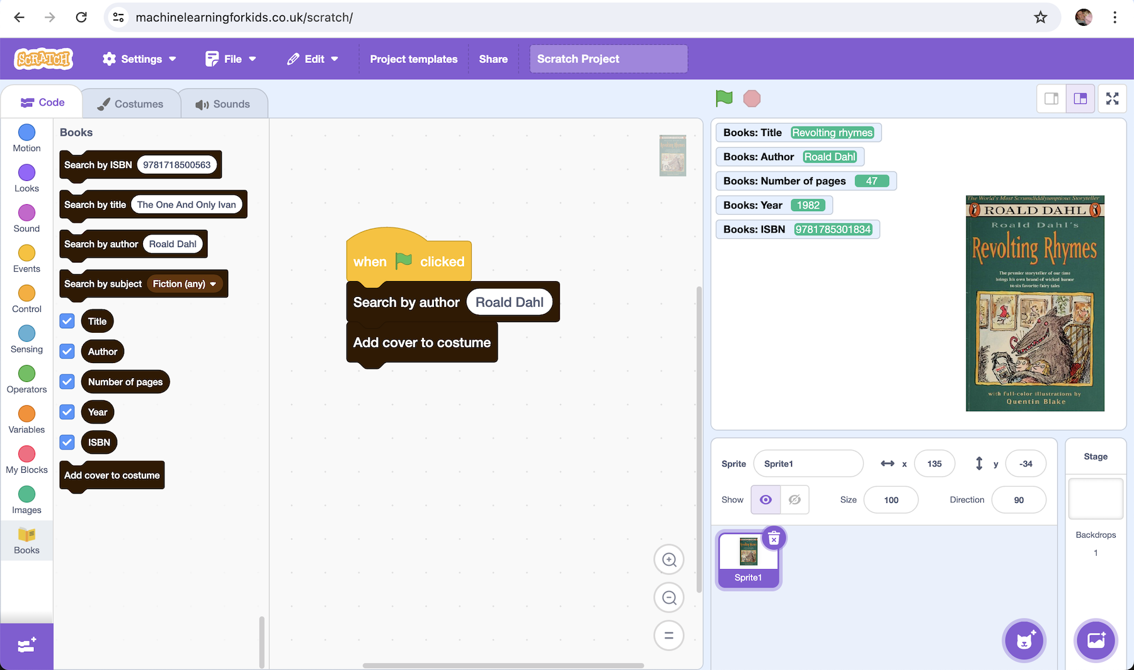
Task: Enter full screen stage mode
Action: coord(1112,98)
